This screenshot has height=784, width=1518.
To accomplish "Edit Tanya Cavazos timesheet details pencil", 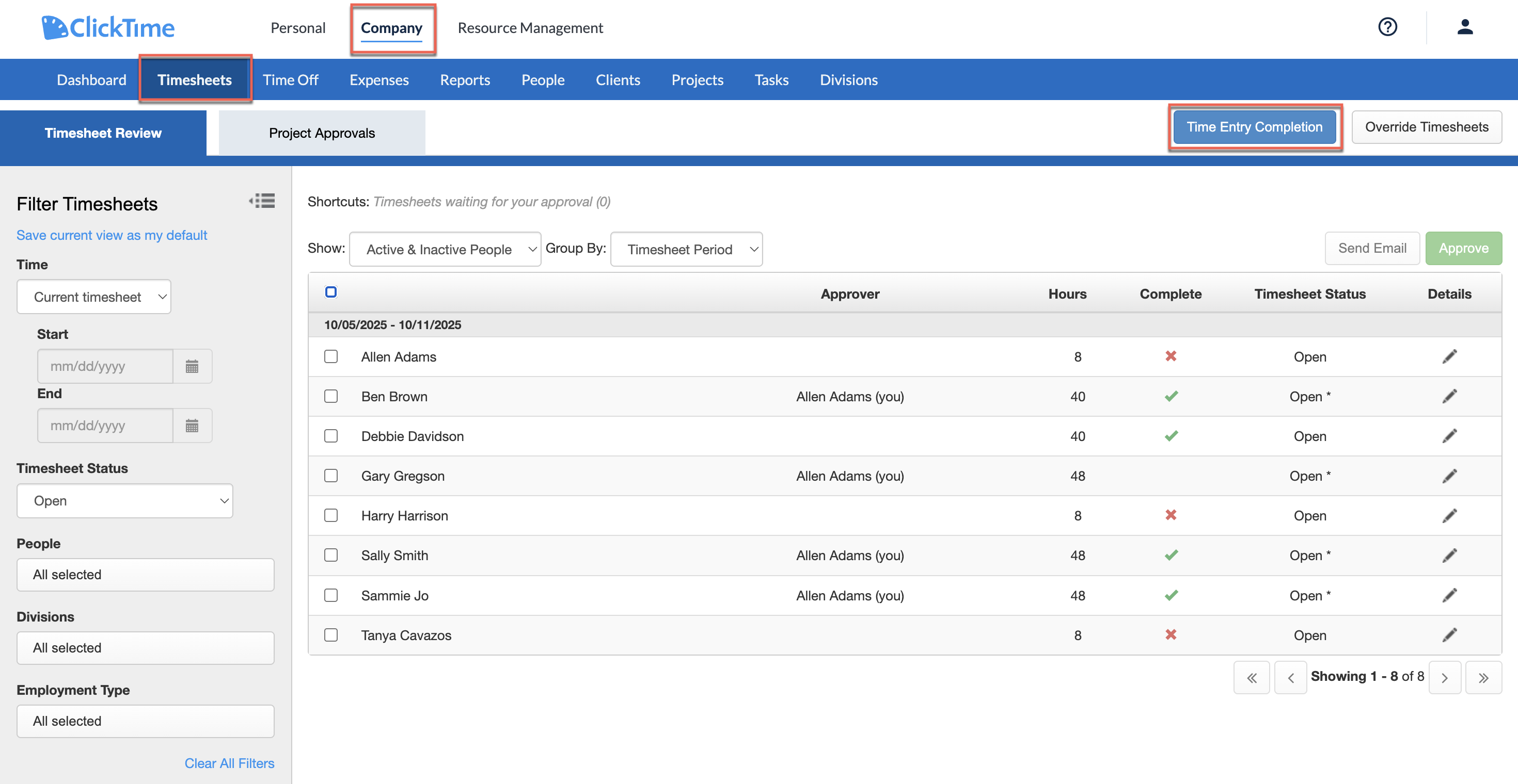I will click(1450, 634).
